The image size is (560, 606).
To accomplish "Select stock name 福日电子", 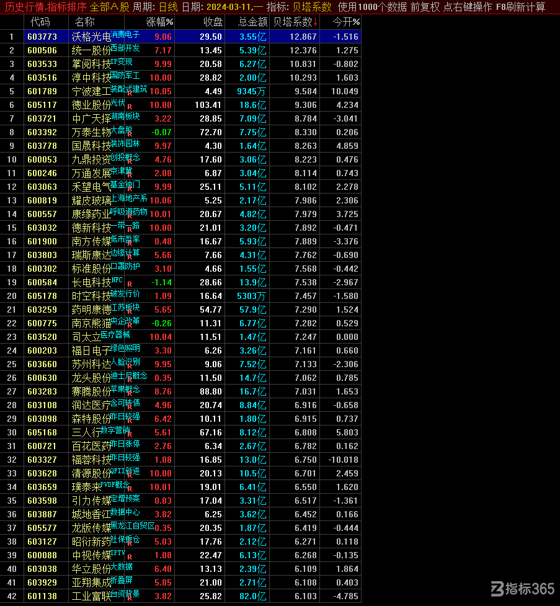I will 91,350.
